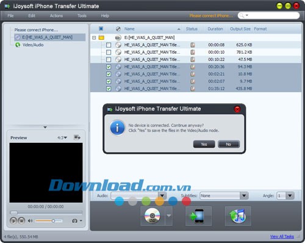Click status icon of the 435.8 MB title
This screenshot has height=243, width=305.
193,89
